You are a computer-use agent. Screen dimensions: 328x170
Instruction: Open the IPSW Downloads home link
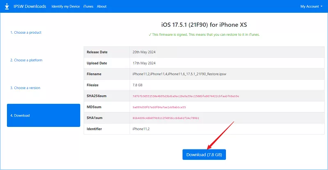[x=30, y=7]
